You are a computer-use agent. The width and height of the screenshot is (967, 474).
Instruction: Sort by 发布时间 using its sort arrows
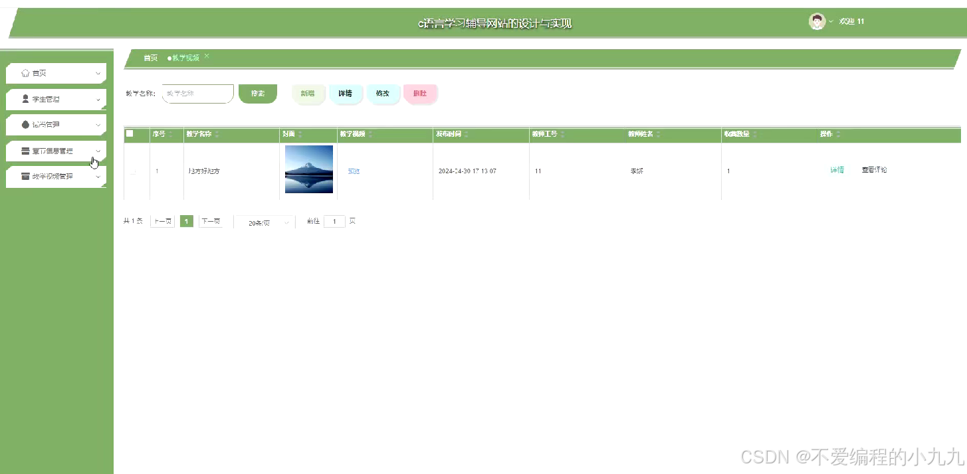[467, 135]
